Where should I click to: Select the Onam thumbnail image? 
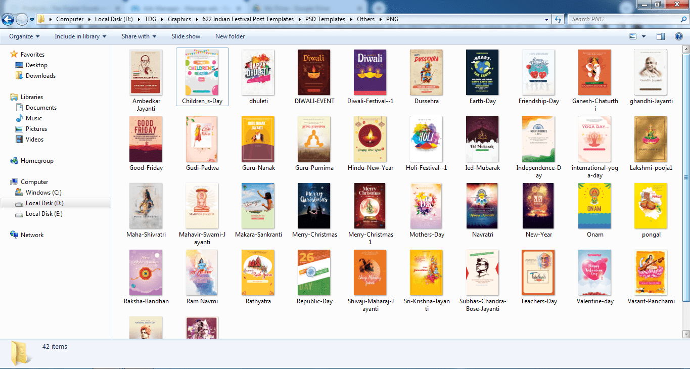click(594, 206)
